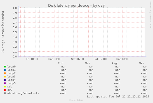The height and width of the screenshot is (103, 153).
Task: Click the blue loop1 legend swatch
Action: tap(5, 70)
